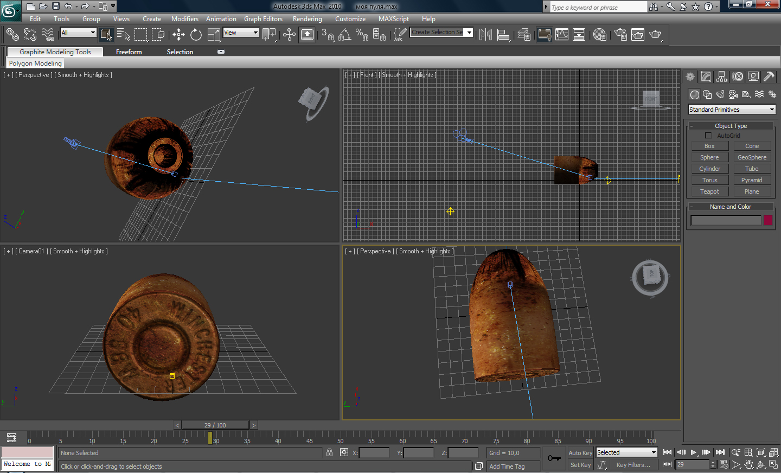This screenshot has height=473, width=781.
Task: Click the object color swatch
Action: pos(767,220)
